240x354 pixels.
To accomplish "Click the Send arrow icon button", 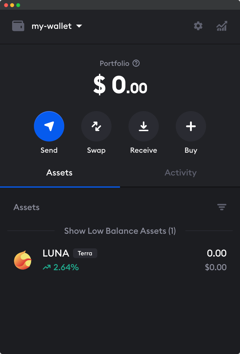I will pyautogui.click(x=49, y=126).
